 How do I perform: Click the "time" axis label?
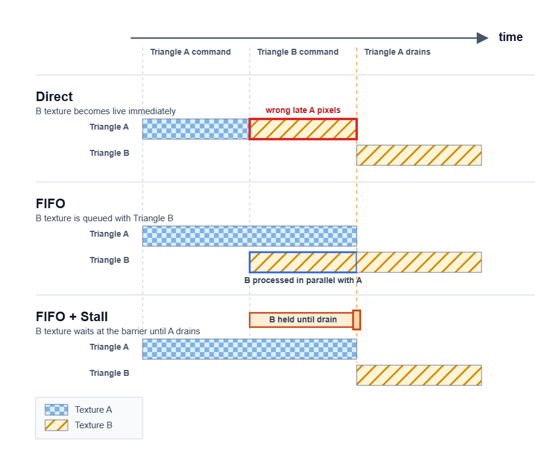tap(511, 37)
